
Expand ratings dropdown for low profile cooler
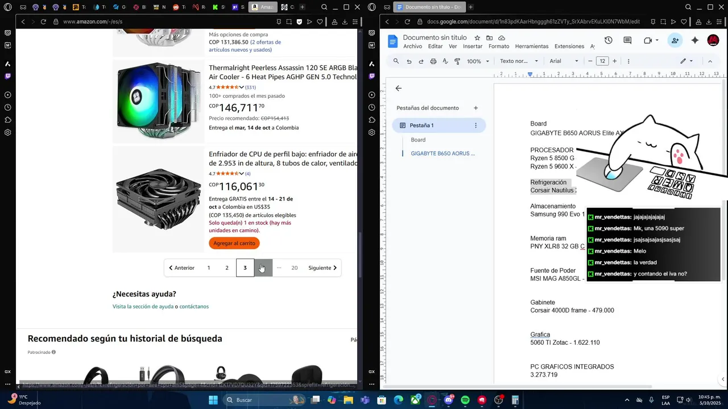tap(241, 174)
